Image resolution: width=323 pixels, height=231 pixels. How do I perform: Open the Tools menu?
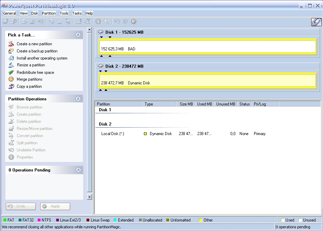click(x=64, y=13)
